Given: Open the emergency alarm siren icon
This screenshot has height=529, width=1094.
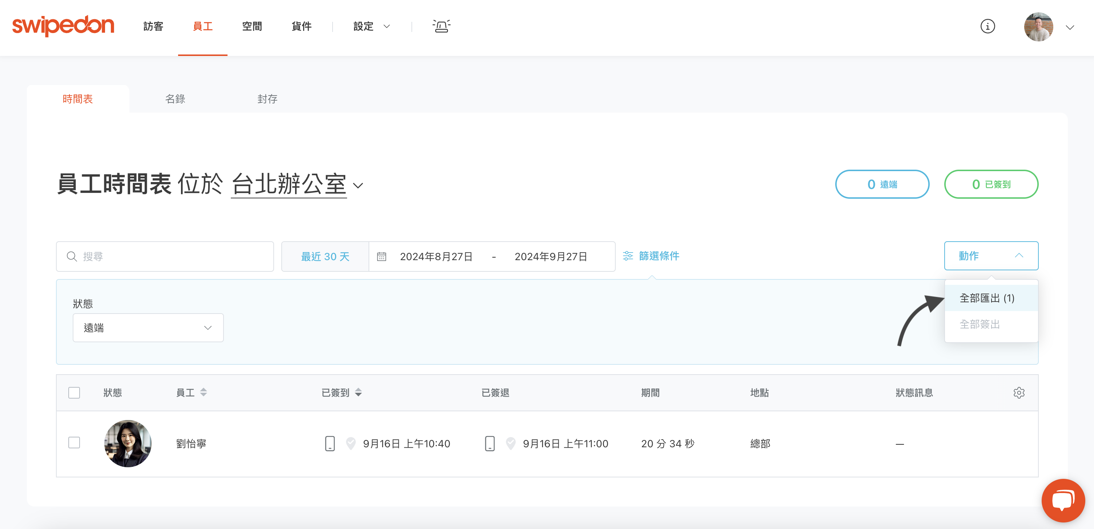Looking at the screenshot, I should [x=441, y=26].
